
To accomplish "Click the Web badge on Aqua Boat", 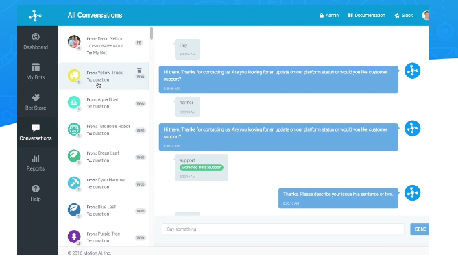I will pyautogui.click(x=141, y=103).
